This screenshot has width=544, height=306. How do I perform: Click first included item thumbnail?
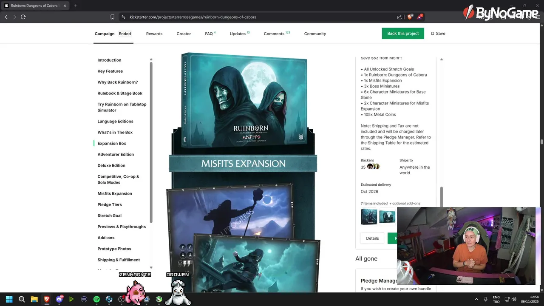tap(369, 216)
